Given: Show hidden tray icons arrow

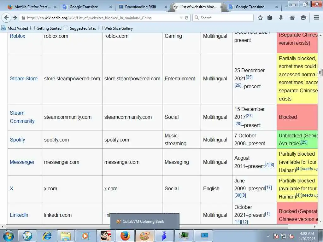Looking at the screenshot, I should (268, 236).
